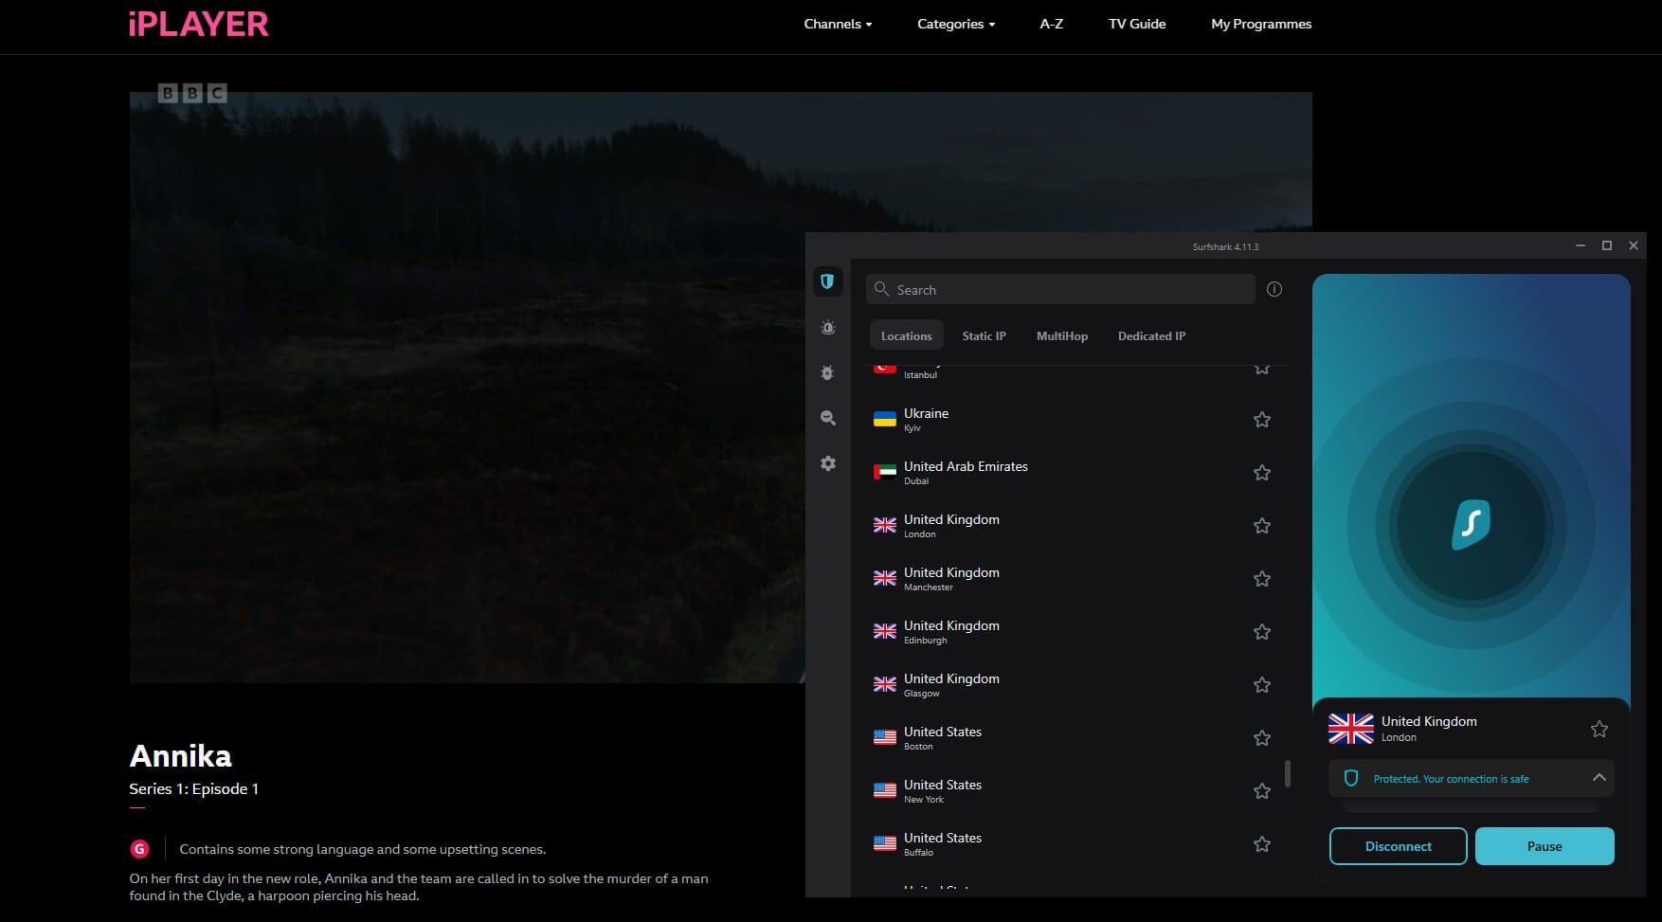The height and width of the screenshot is (922, 1662).
Task: Open the Alert siren sidebar icon
Action: point(827,328)
